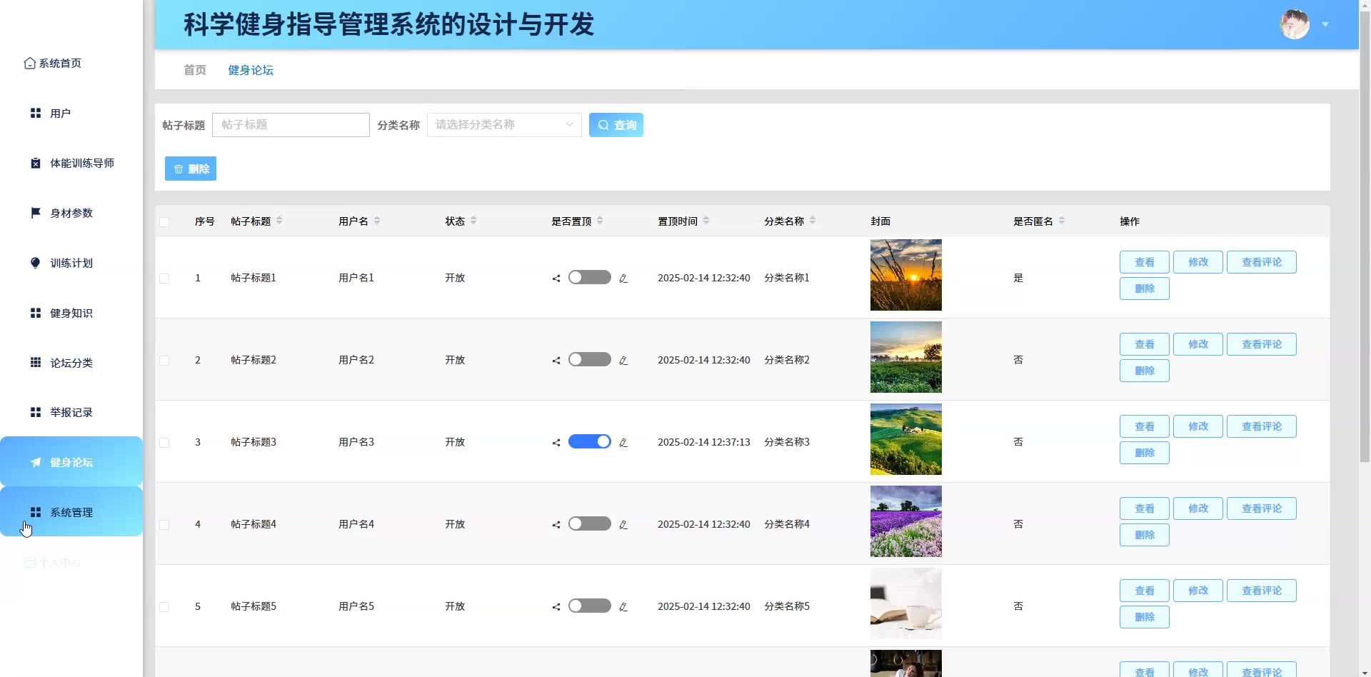Click the grid icon next to 论坛分类
The width and height of the screenshot is (1371, 677).
tap(35, 363)
